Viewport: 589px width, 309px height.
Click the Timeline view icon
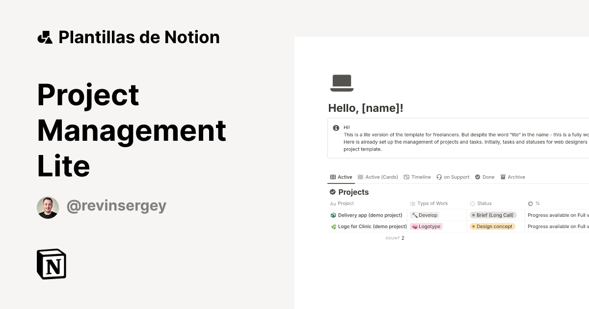[406, 177]
